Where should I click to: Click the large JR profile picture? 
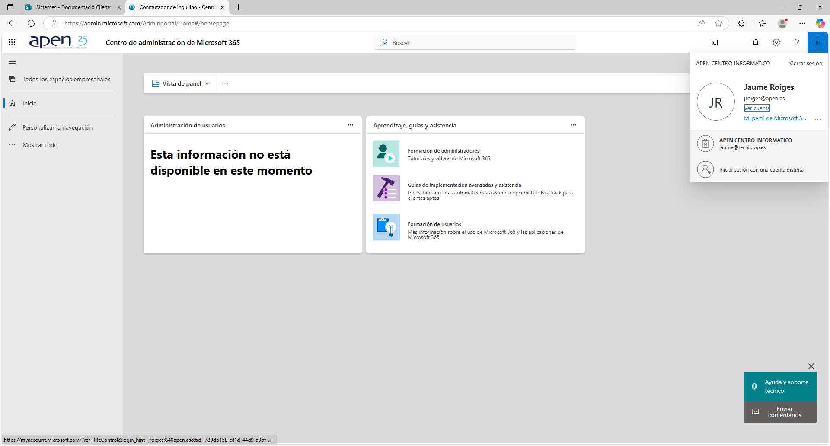716,102
